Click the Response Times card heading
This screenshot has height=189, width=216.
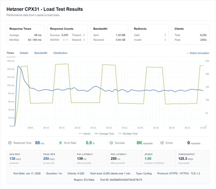pos(20,29)
